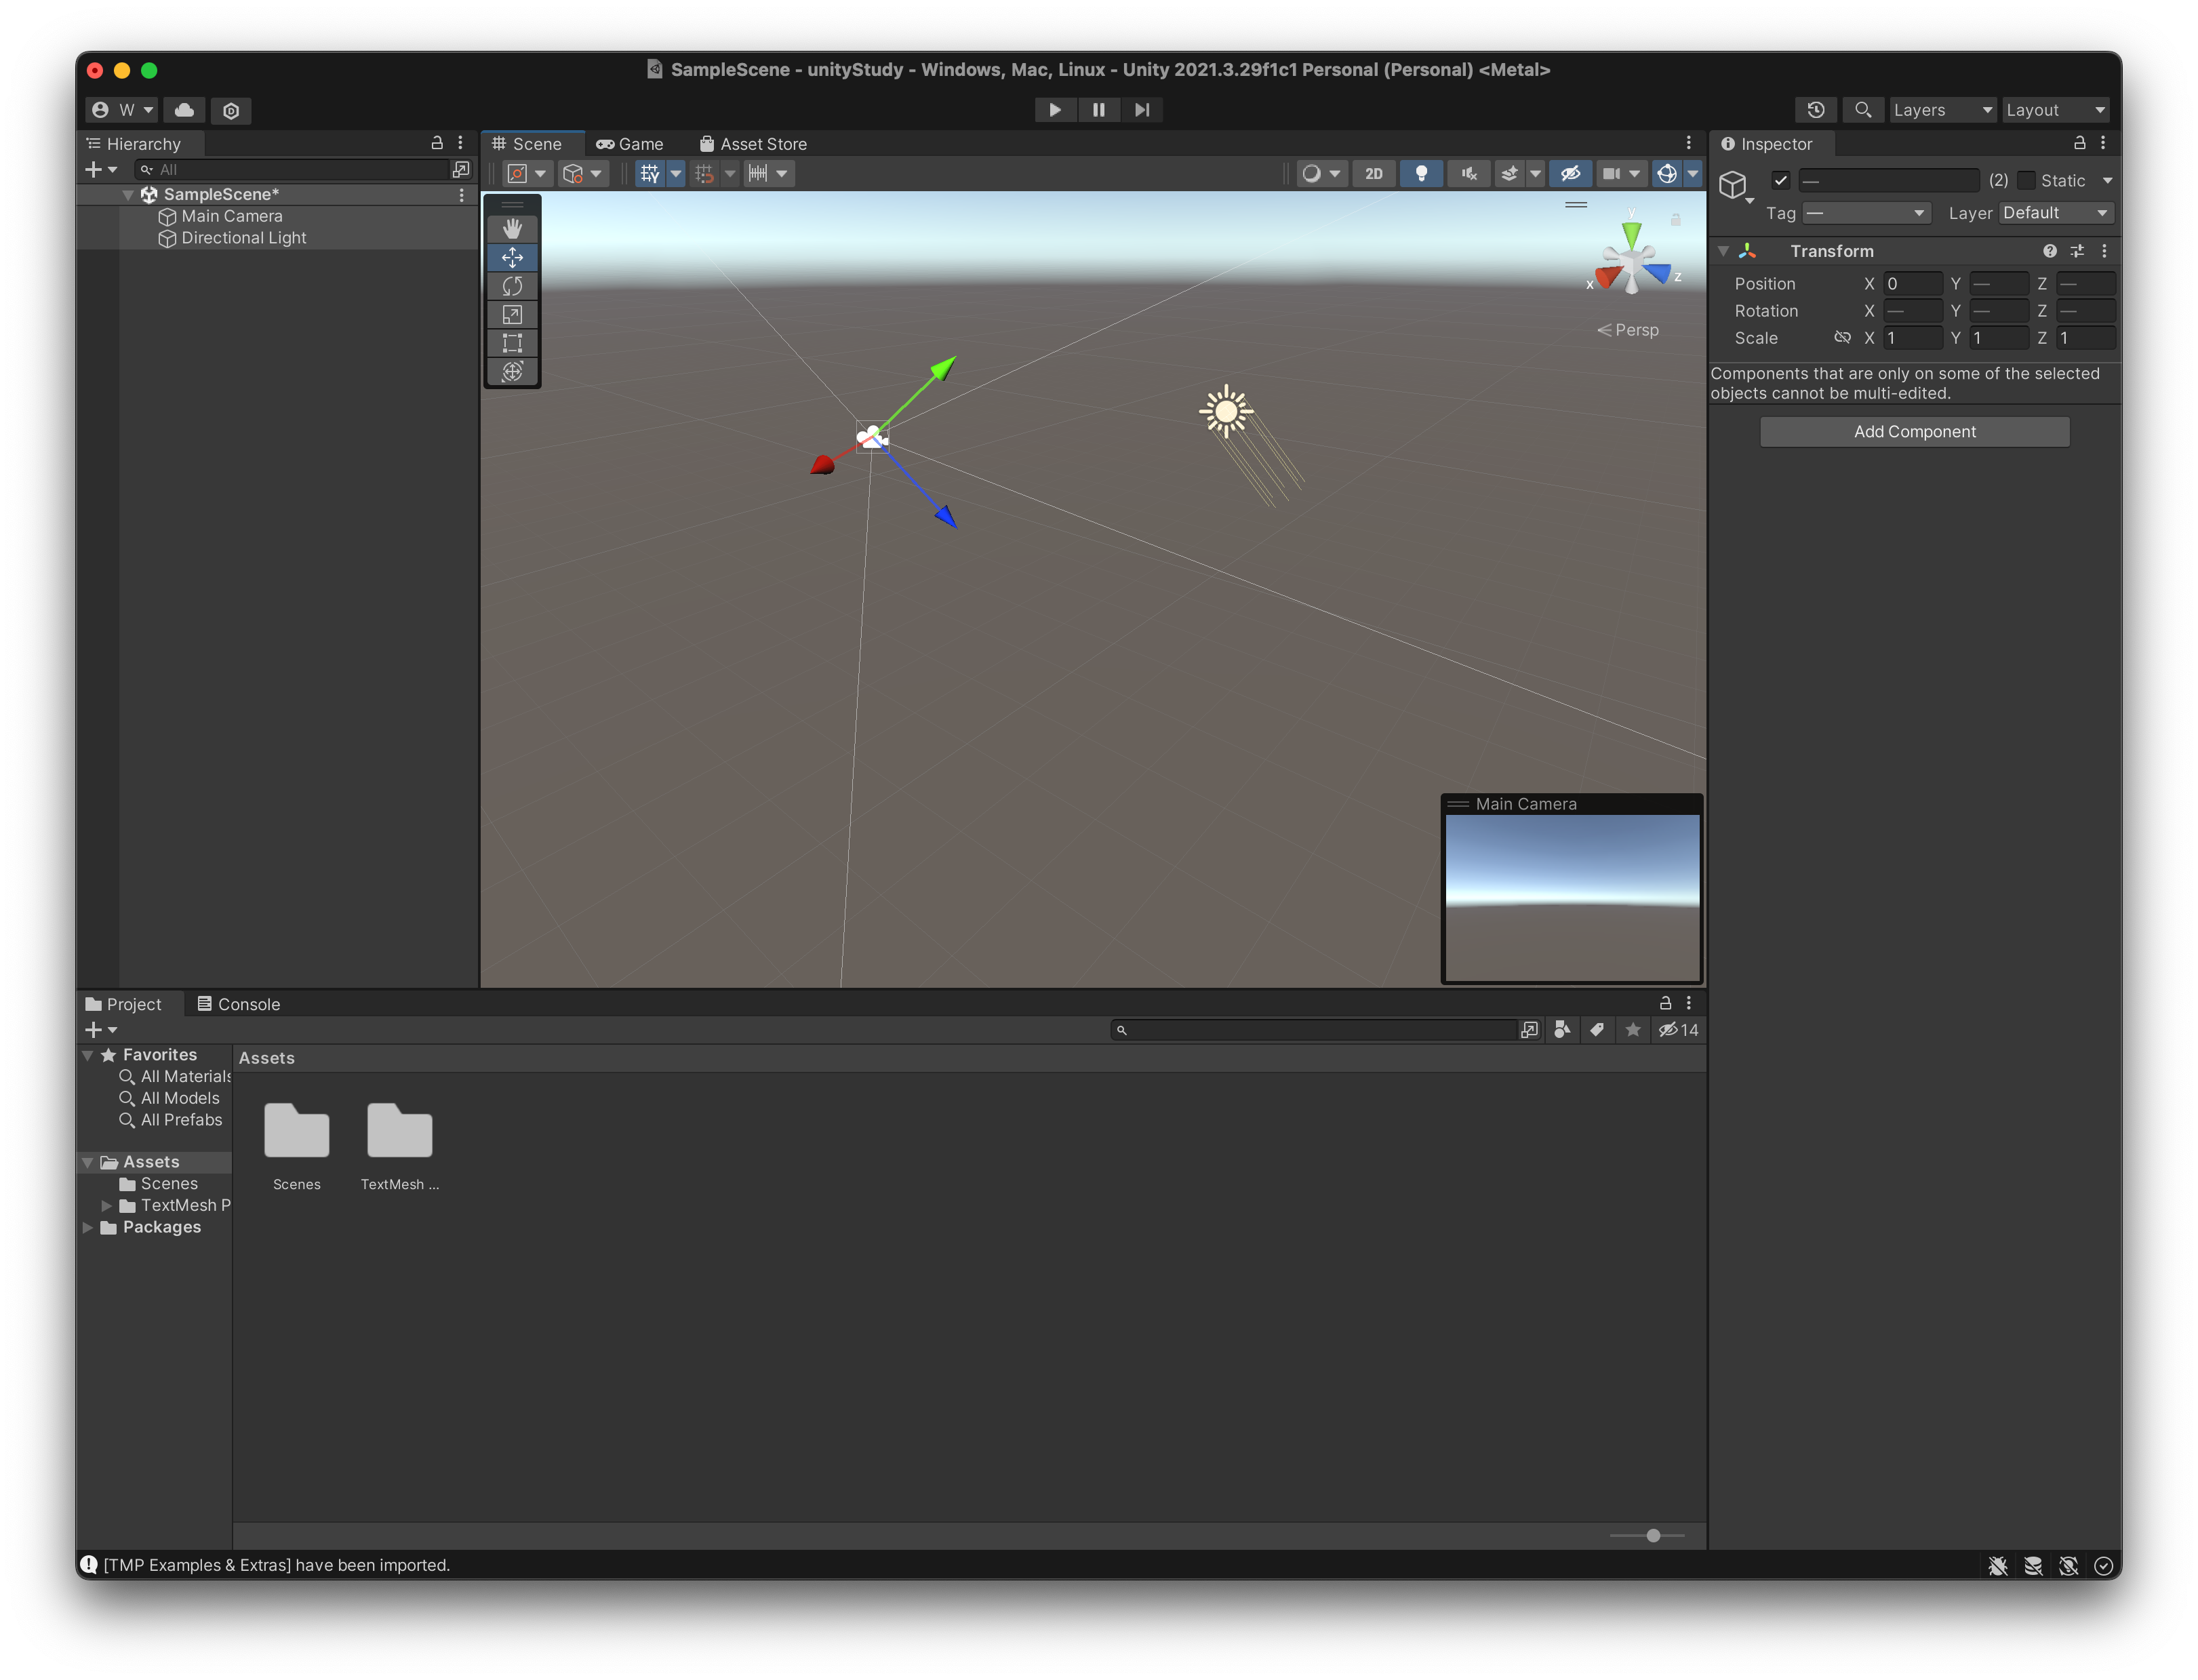Toggle the Inspector panel lock

(2079, 143)
